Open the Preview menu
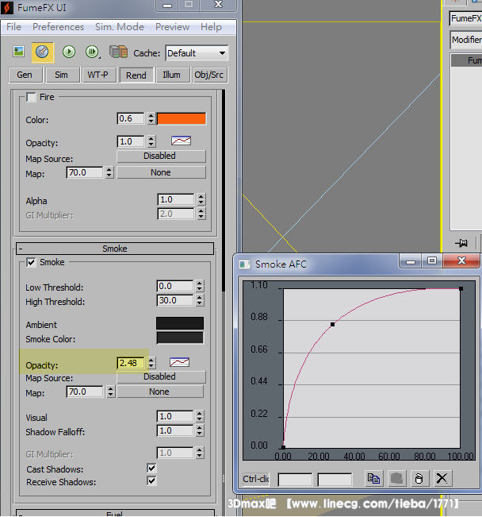Image resolution: width=482 pixels, height=517 pixels. [172, 27]
